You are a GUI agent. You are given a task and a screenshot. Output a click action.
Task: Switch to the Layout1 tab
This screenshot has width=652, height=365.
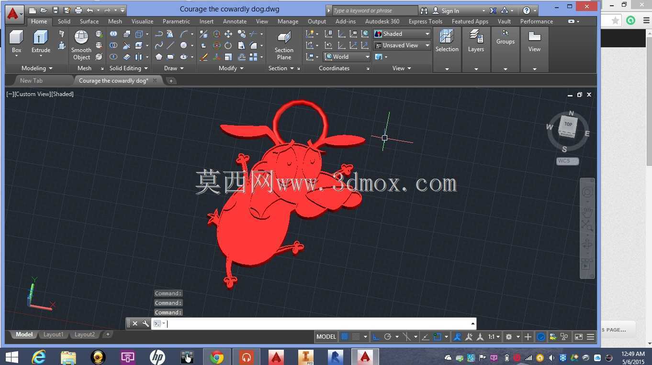coord(53,334)
